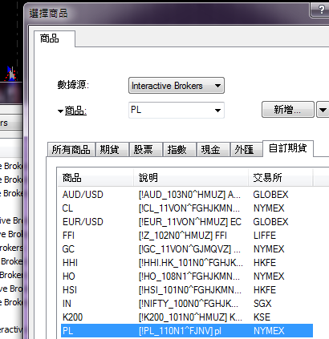Viewport: 329px width, 339px height.
Task: Open the Interactive Brokers data source dropdown
Action: (x=177, y=86)
